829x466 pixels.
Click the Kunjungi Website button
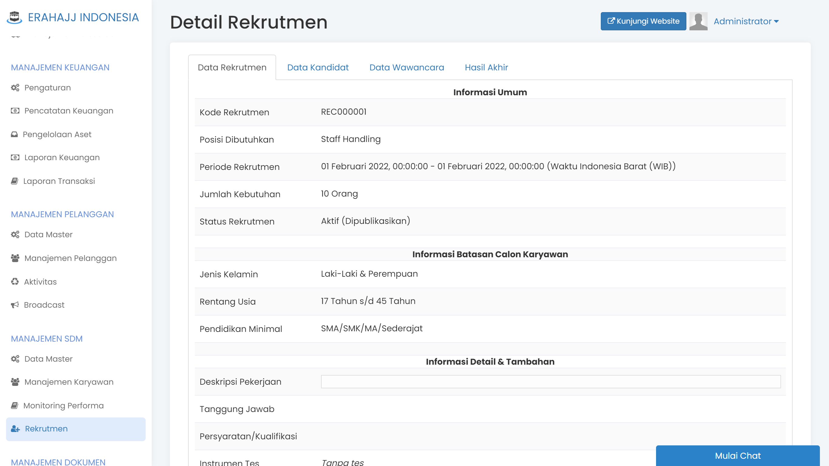(643, 21)
